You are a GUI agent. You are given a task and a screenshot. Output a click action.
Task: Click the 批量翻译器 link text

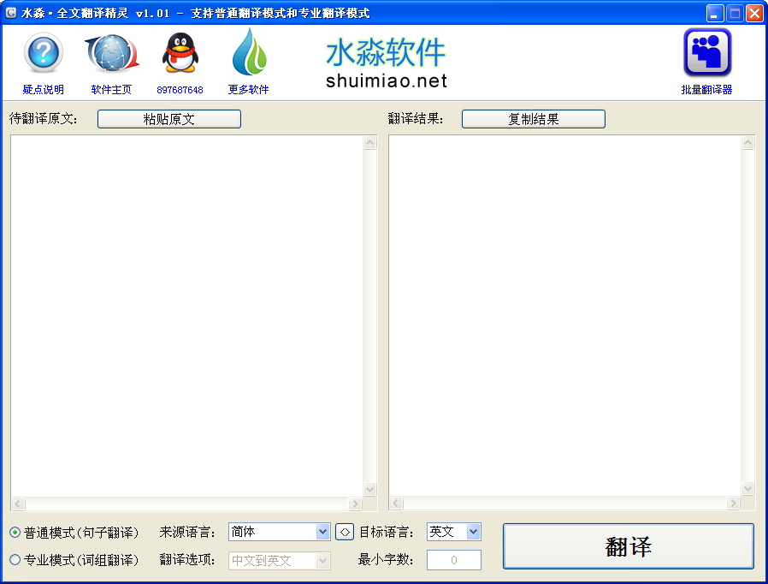706,90
